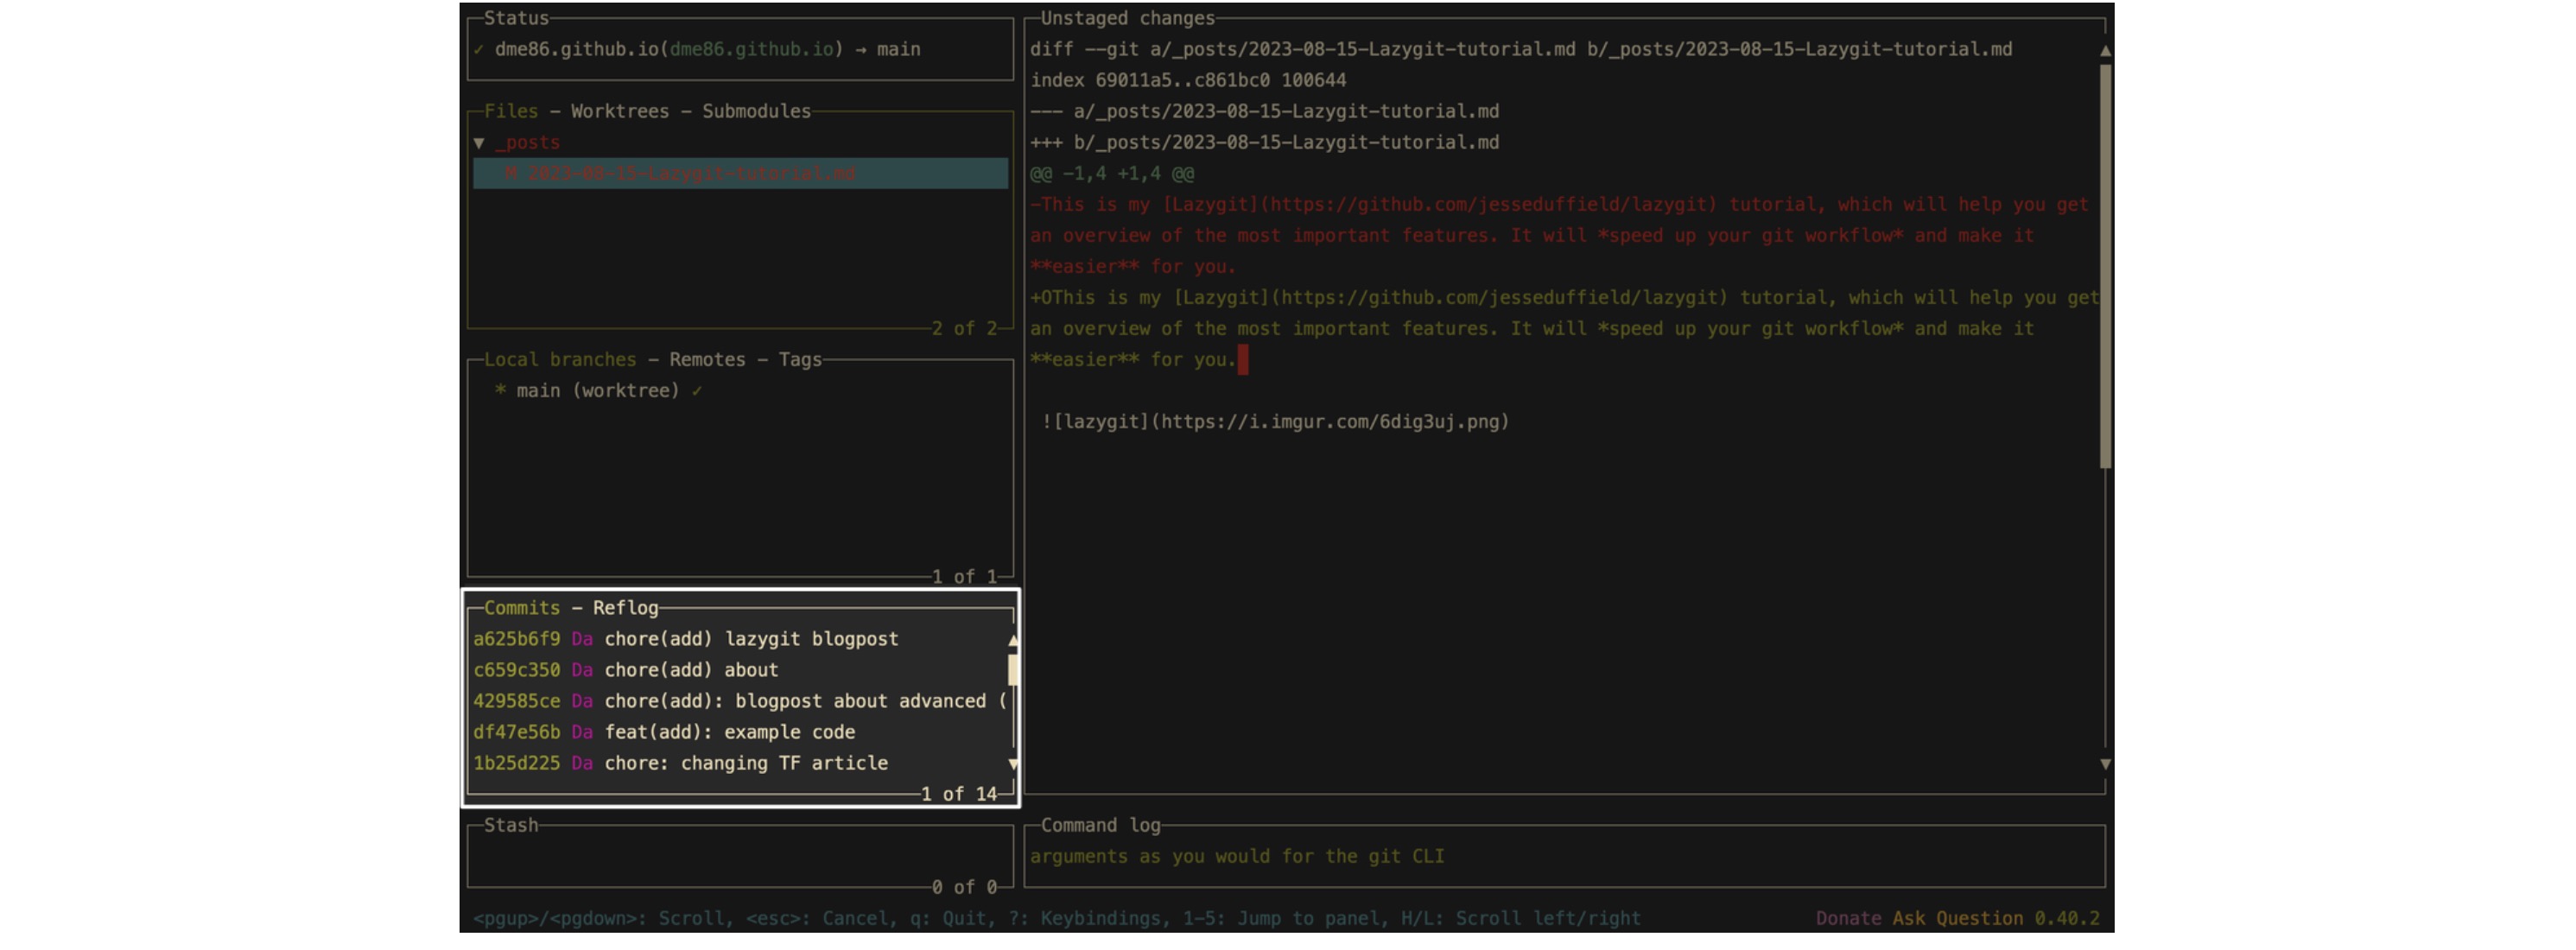
Task: Click the imgur image markdown line
Action: click(1275, 422)
